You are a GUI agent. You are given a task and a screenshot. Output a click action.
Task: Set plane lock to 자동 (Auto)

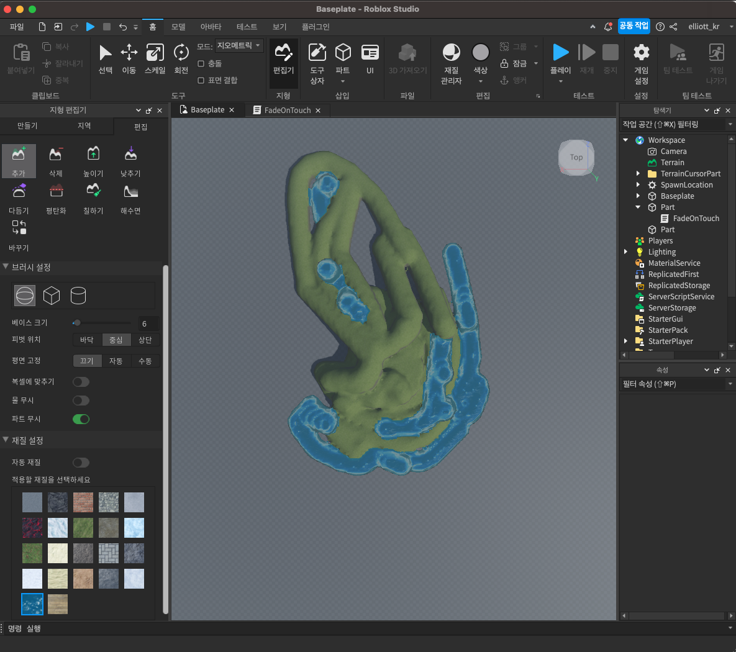(116, 361)
